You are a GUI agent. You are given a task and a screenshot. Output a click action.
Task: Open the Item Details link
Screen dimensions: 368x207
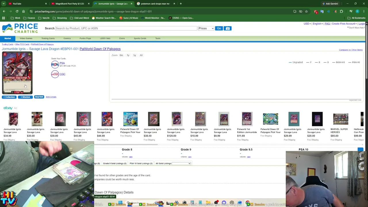(x=51, y=97)
